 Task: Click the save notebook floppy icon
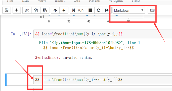pos(7,10)
